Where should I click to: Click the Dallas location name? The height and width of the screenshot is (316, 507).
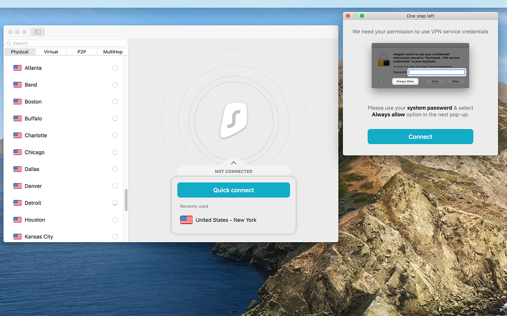pos(32,169)
